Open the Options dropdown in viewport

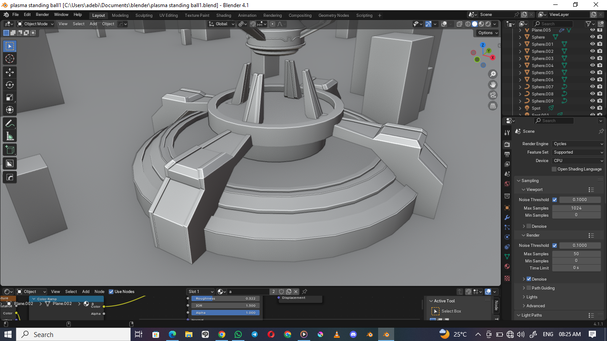pos(487,33)
